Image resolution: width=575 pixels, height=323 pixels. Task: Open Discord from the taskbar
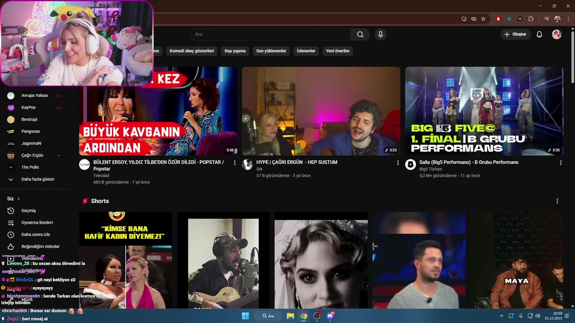pos(330,316)
